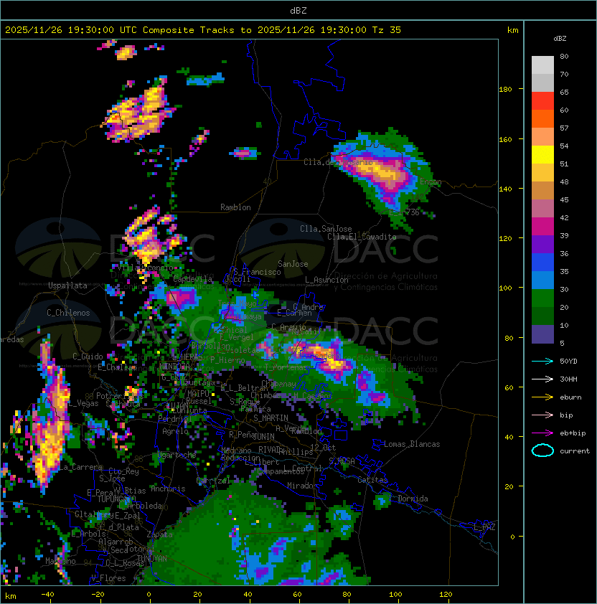This screenshot has height=604, width=597.
Task: Click the Agrelo place label
Action: tap(175, 431)
